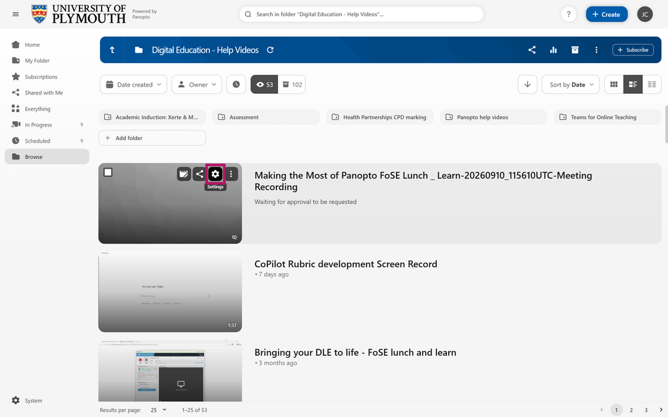Open Bringing your DLE to life thumbnail
Image resolution: width=668 pixels, height=417 pixels.
tap(170, 371)
